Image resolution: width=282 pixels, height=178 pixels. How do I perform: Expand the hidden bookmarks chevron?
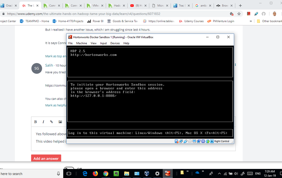pos(251,21)
